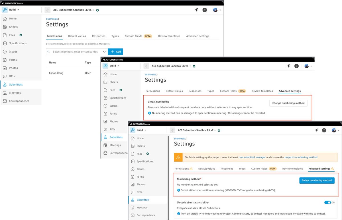Open Review templates tab in front window
The image size is (342, 220).
(x=292, y=169)
